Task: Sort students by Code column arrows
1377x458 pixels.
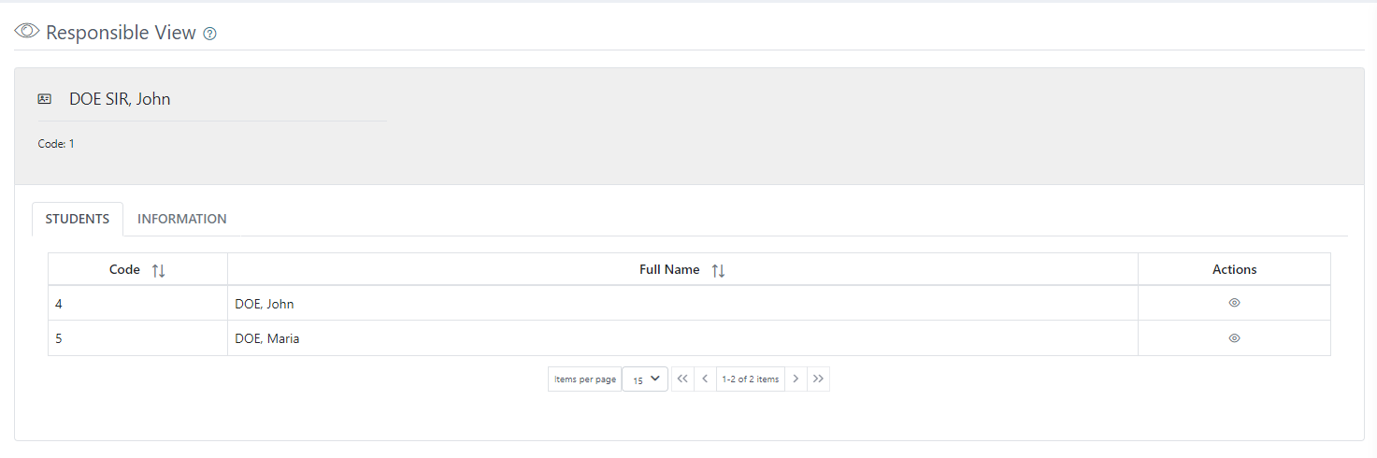Action: (158, 270)
